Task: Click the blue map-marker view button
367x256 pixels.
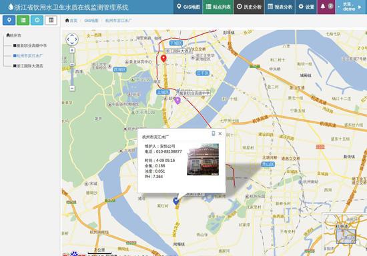Action: pos(9,21)
